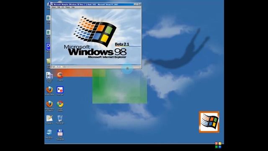
Task: Open the Floppy menu in Virtual PC
Action: (x=68, y=7)
